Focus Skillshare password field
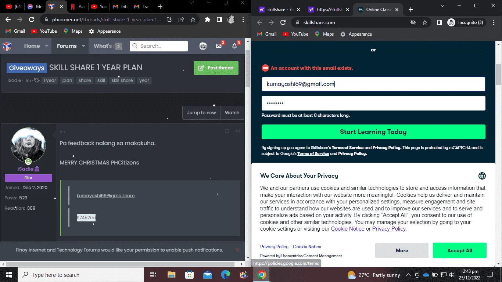Screen dimensions: 502x282 coord(373,103)
